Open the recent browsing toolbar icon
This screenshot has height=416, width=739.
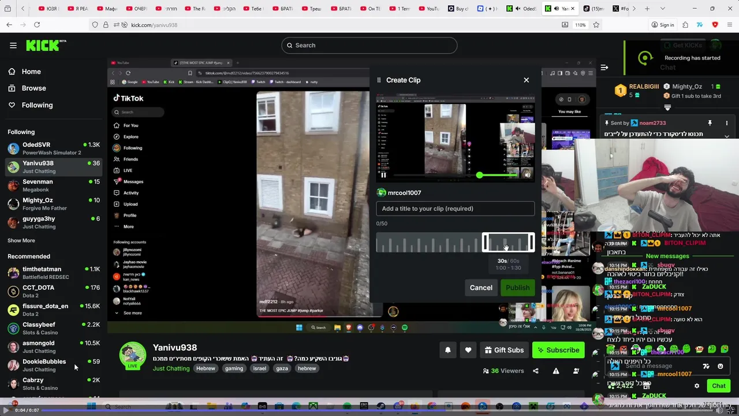coord(8,9)
